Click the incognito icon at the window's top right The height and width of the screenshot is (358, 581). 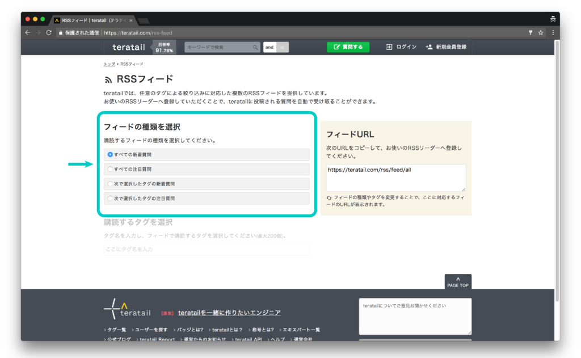coord(553,19)
